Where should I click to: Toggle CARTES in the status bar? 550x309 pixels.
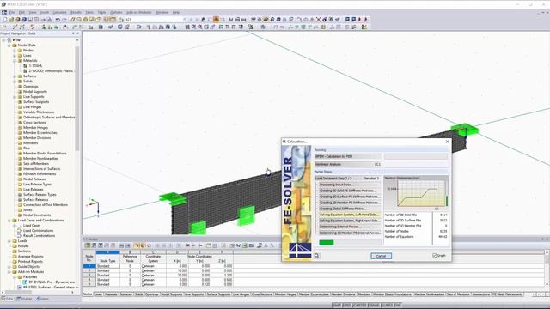359,306
